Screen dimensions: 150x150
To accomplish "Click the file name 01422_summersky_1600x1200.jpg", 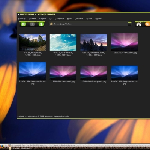I will pos(63,54).
